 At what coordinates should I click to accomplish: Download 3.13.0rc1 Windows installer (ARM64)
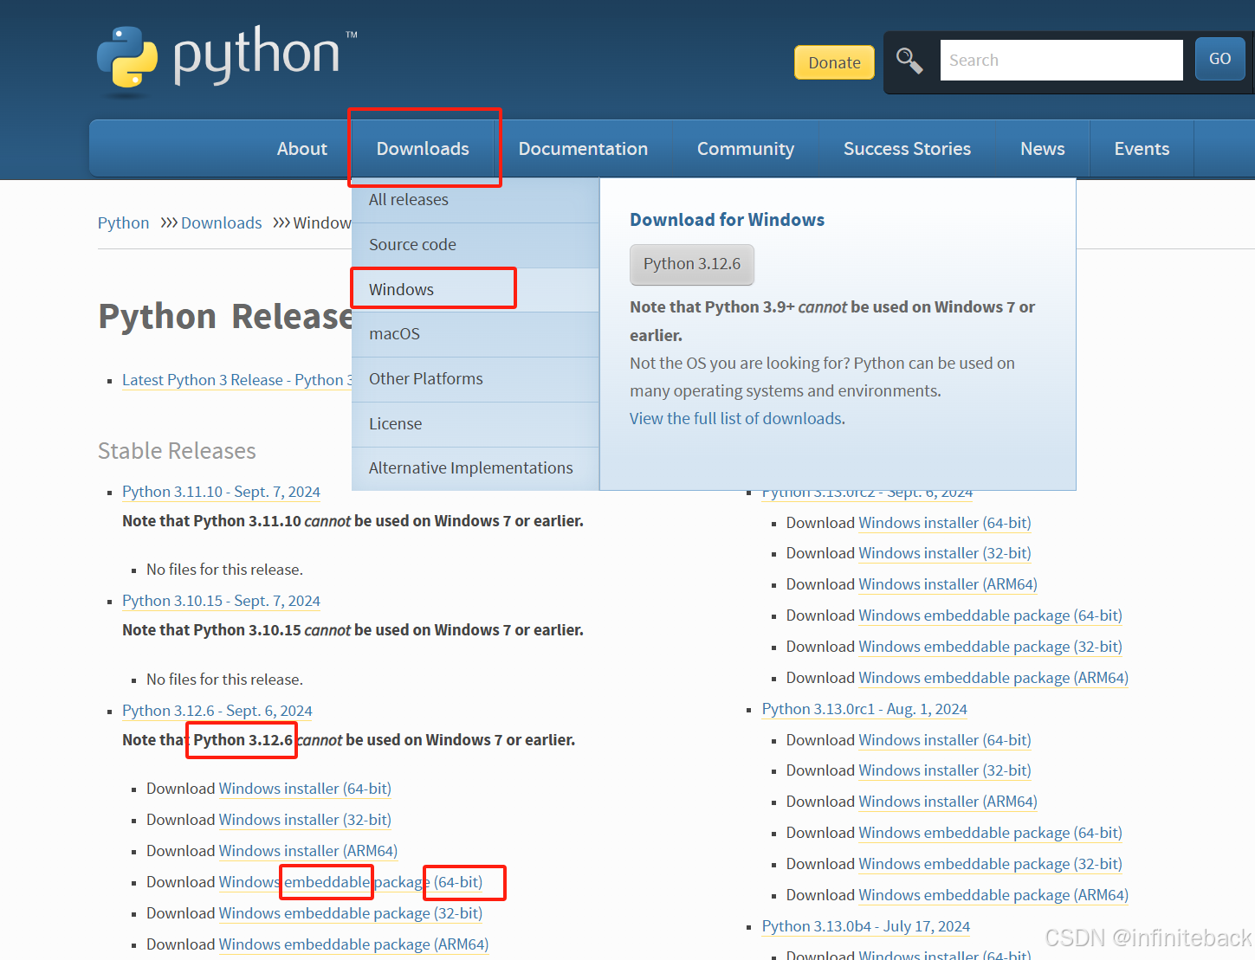(x=948, y=802)
